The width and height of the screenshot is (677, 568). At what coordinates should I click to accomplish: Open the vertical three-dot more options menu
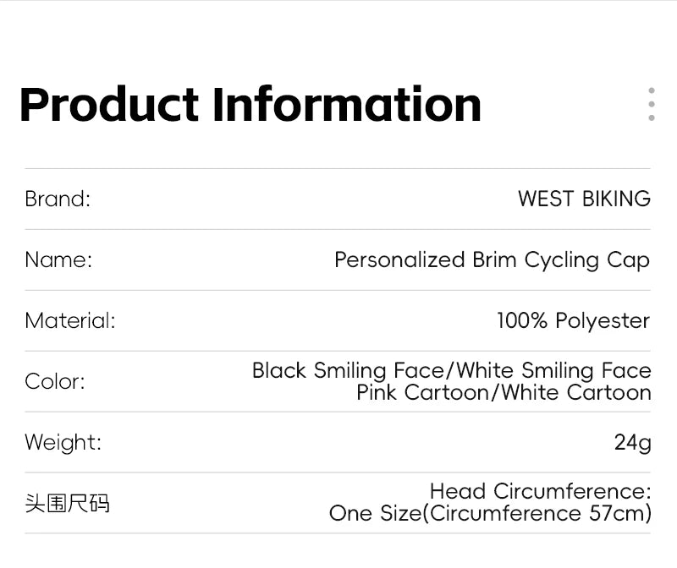click(x=651, y=104)
